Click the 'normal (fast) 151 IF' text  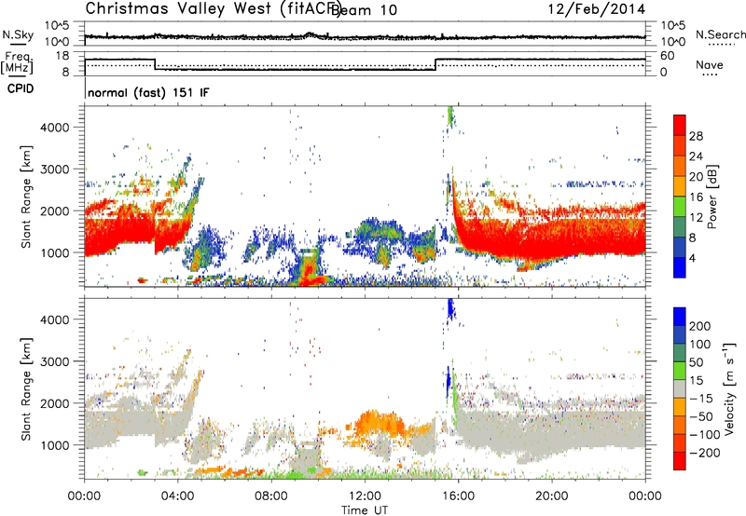pos(148,92)
